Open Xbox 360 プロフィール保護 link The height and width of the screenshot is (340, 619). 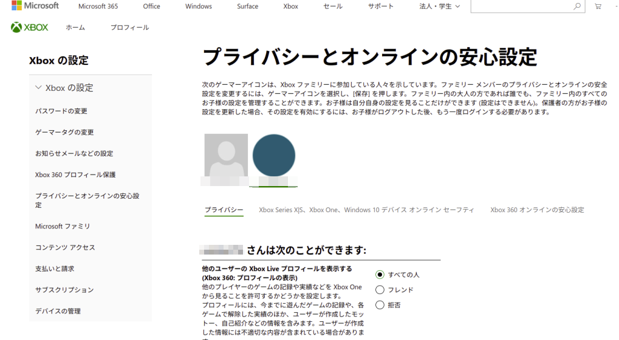[x=75, y=175]
